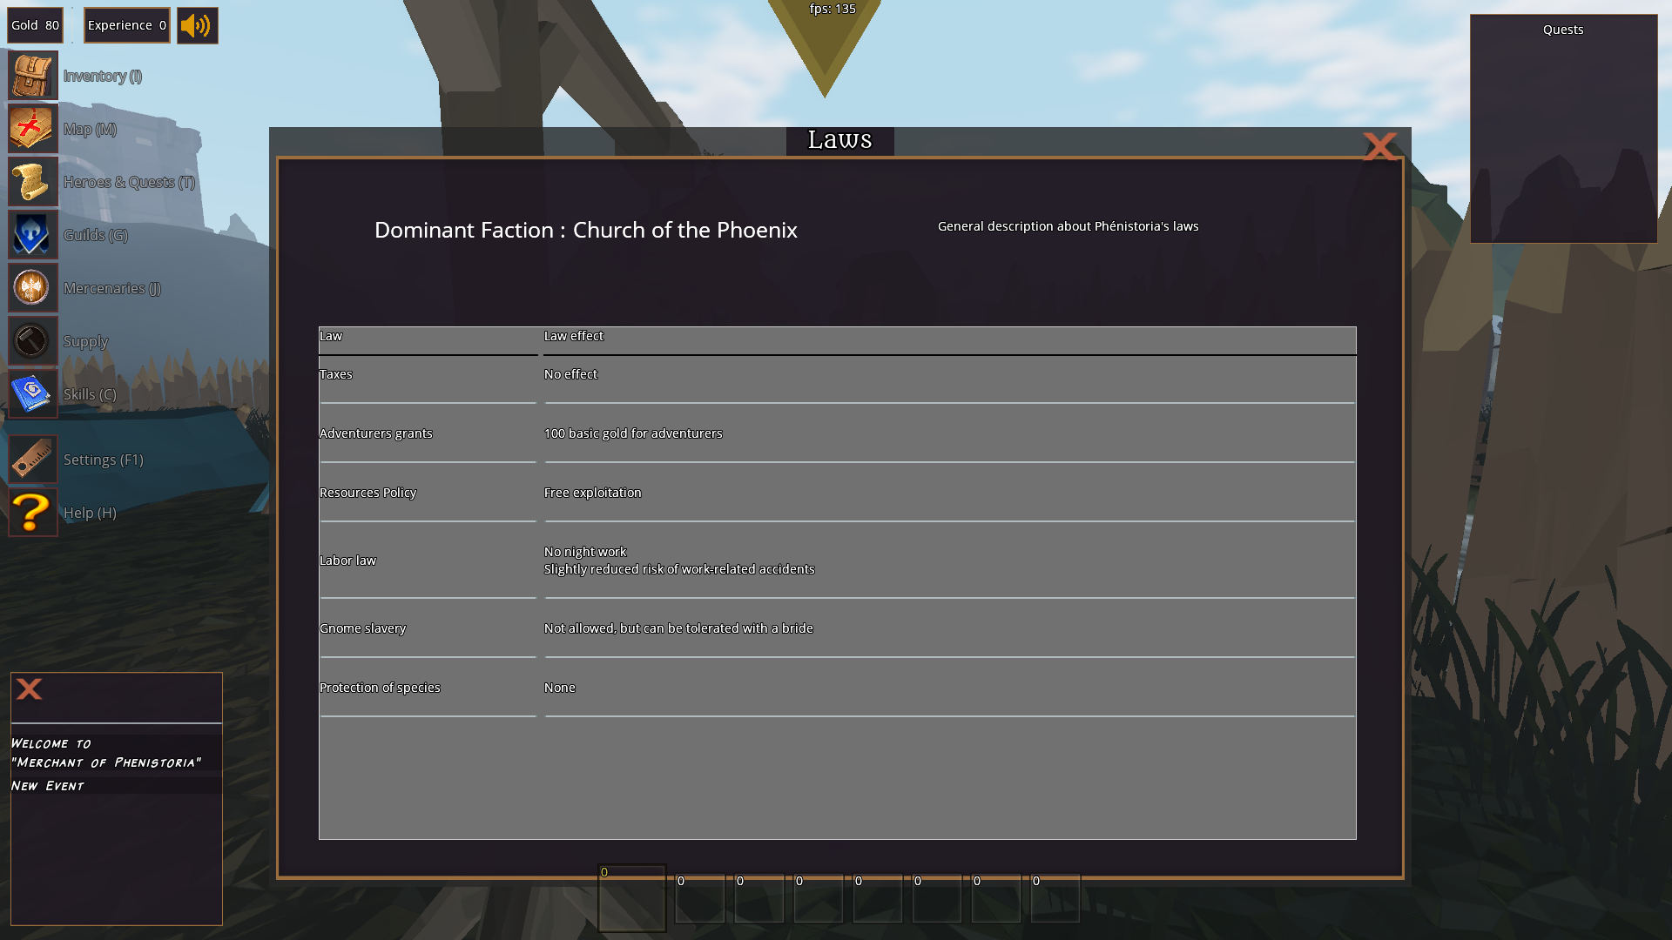Open the Skills blue book icon
This screenshot has width=1672, height=940.
(x=33, y=394)
